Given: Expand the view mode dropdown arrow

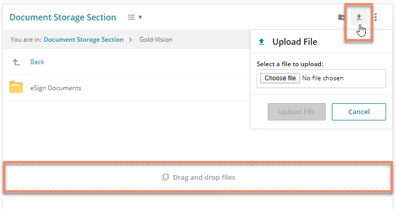Looking at the screenshot, I should pyautogui.click(x=140, y=17).
